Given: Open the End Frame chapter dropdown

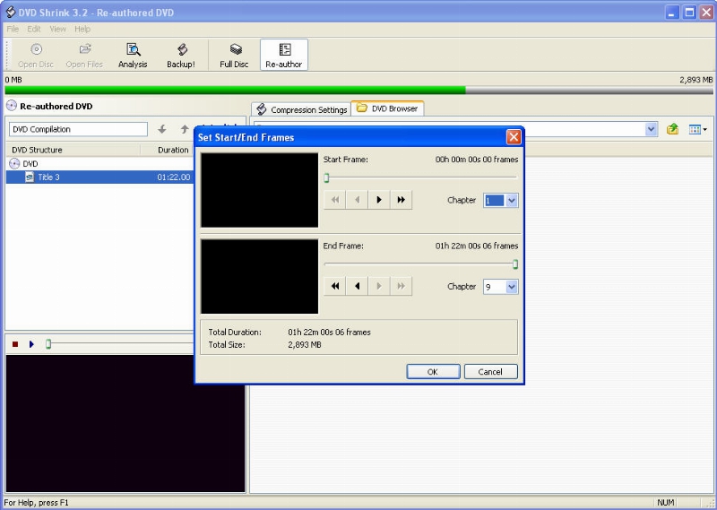Looking at the screenshot, I should tap(512, 287).
